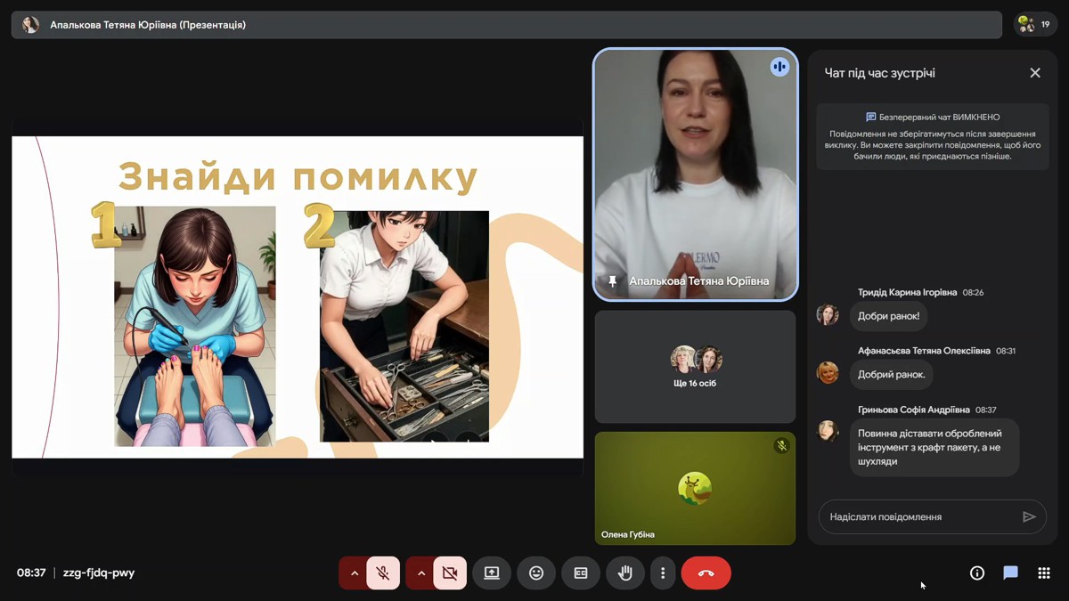Click the share screen present button
The width and height of the screenshot is (1069, 601).
(492, 573)
